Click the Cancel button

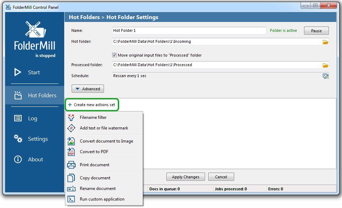click(x=221, y=177)
